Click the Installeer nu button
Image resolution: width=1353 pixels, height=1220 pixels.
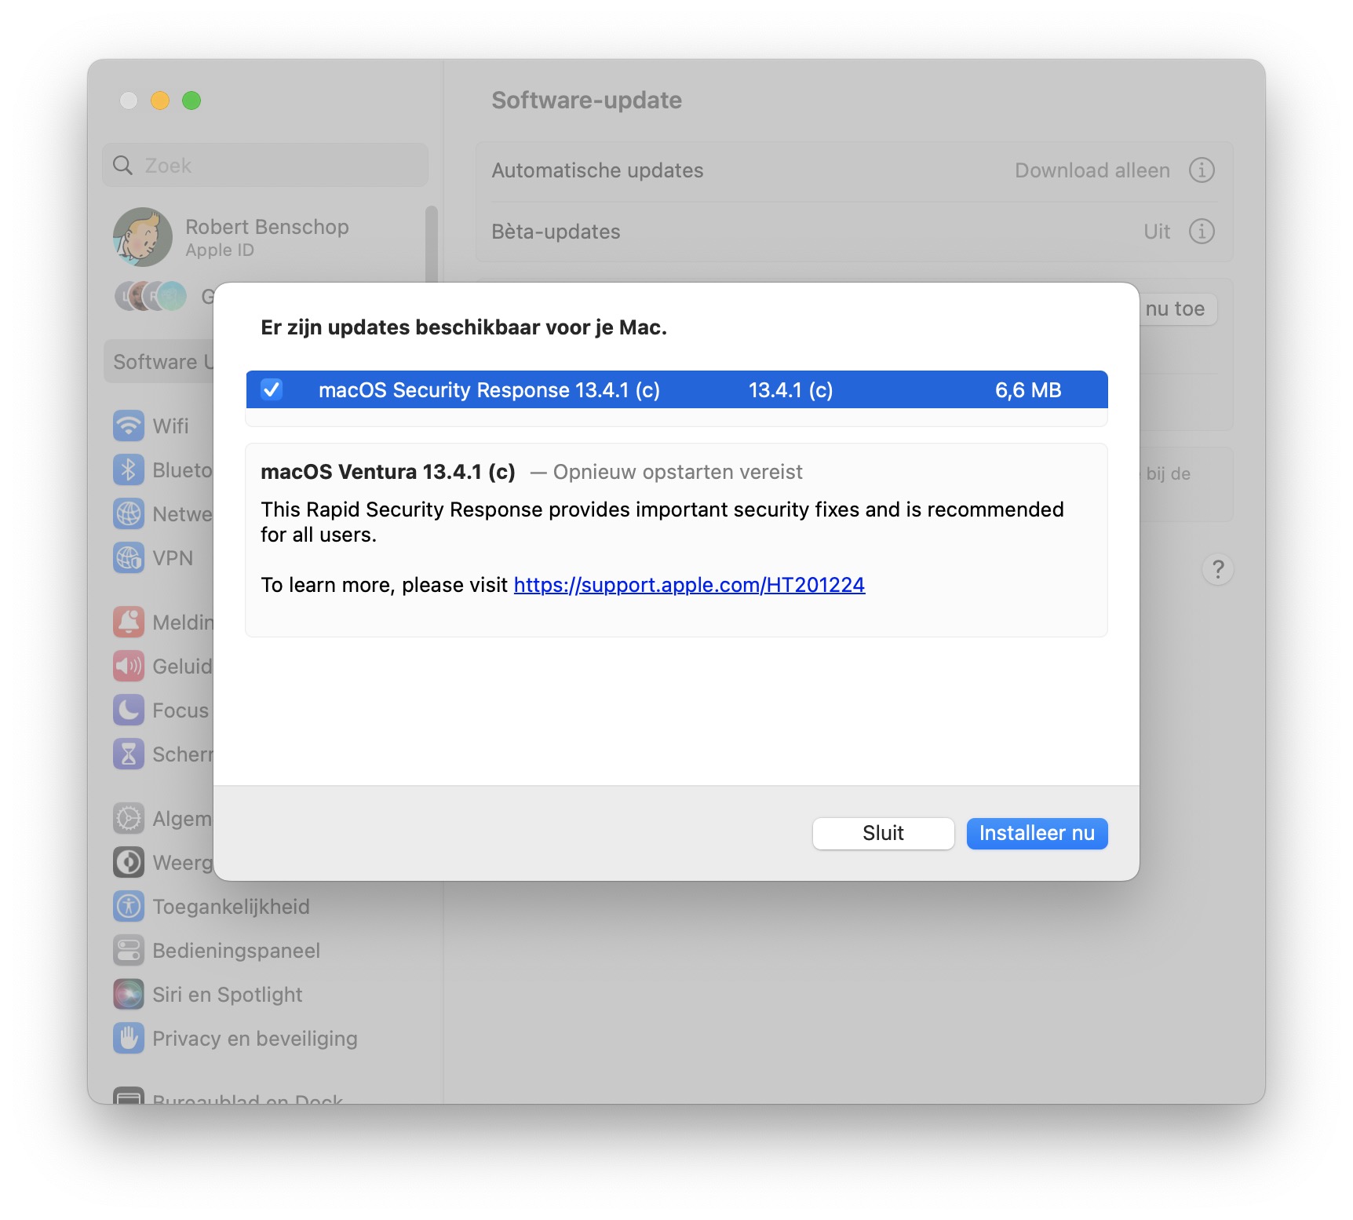point(1037,833)
